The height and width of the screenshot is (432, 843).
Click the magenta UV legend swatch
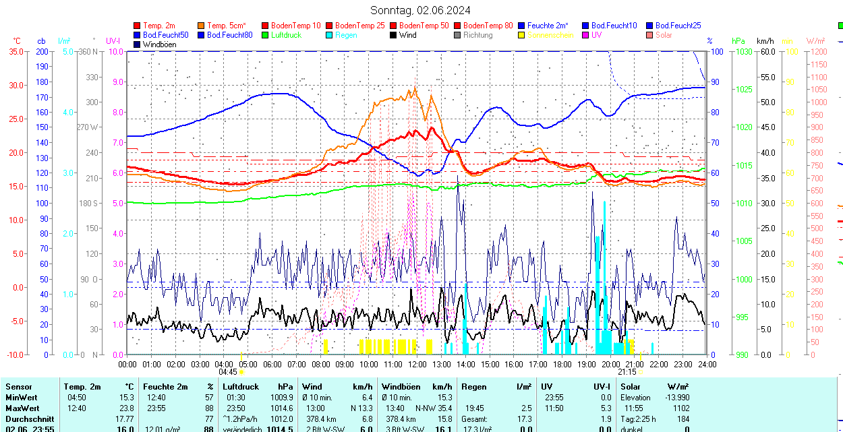click(x=585, y=35)
